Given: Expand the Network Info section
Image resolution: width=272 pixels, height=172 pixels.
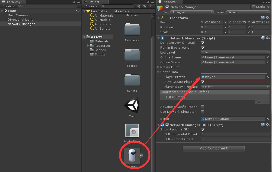Looking at the screenshot, I should (x=158, y=67).
